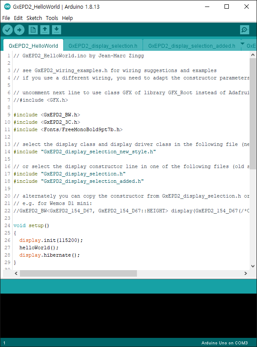This screenshot has height=347, width=257.
Task: Click the horizontal scrollbar left arrow
Action: coord(16,273)
